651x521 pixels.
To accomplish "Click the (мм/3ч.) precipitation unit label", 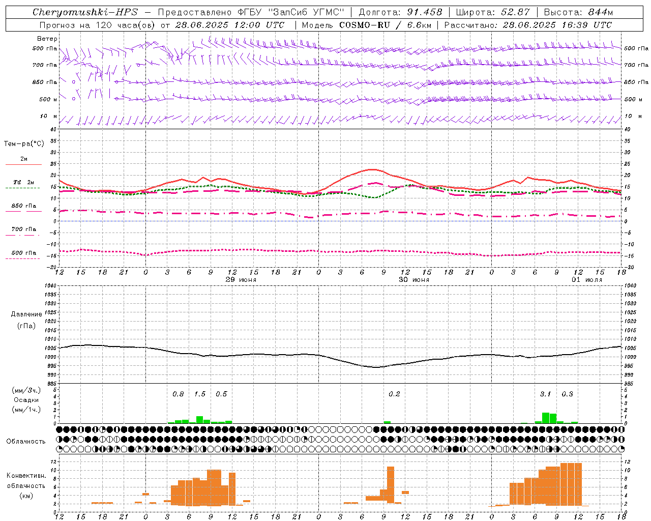I will [26, 390].
